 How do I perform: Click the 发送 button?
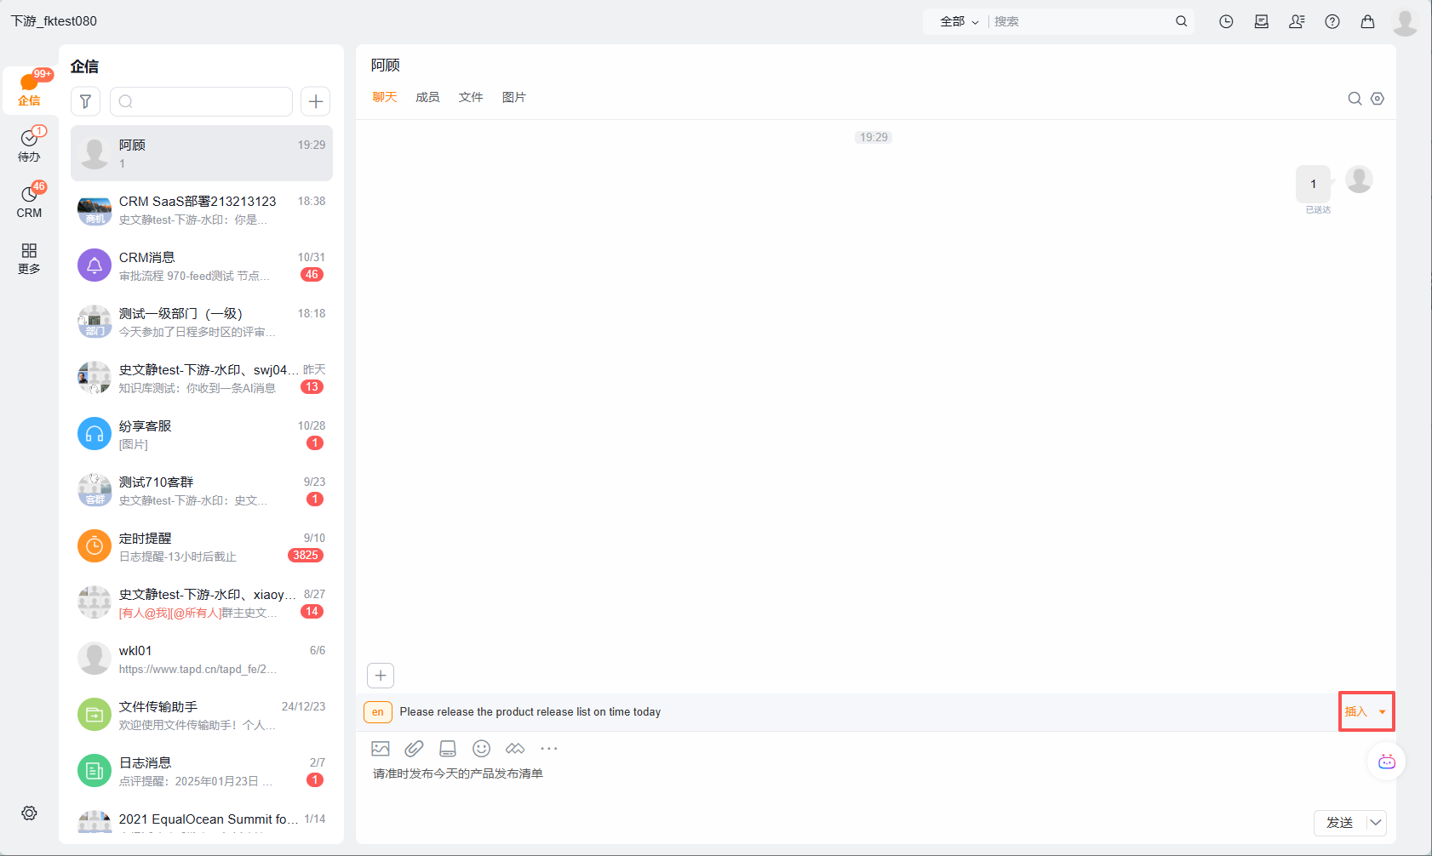1340,823
